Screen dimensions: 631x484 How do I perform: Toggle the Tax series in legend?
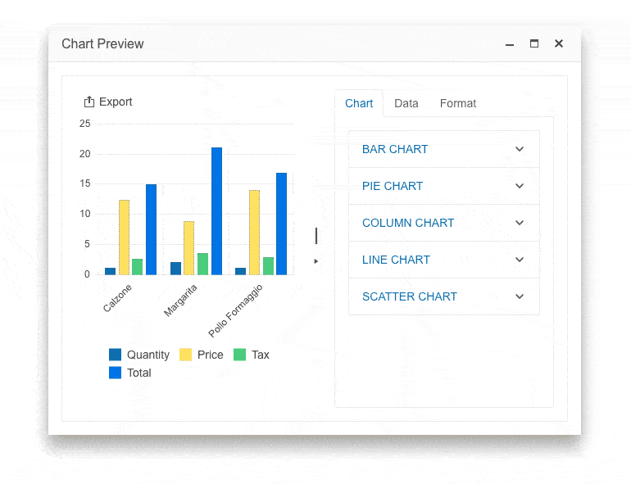[x=252, y=355]
